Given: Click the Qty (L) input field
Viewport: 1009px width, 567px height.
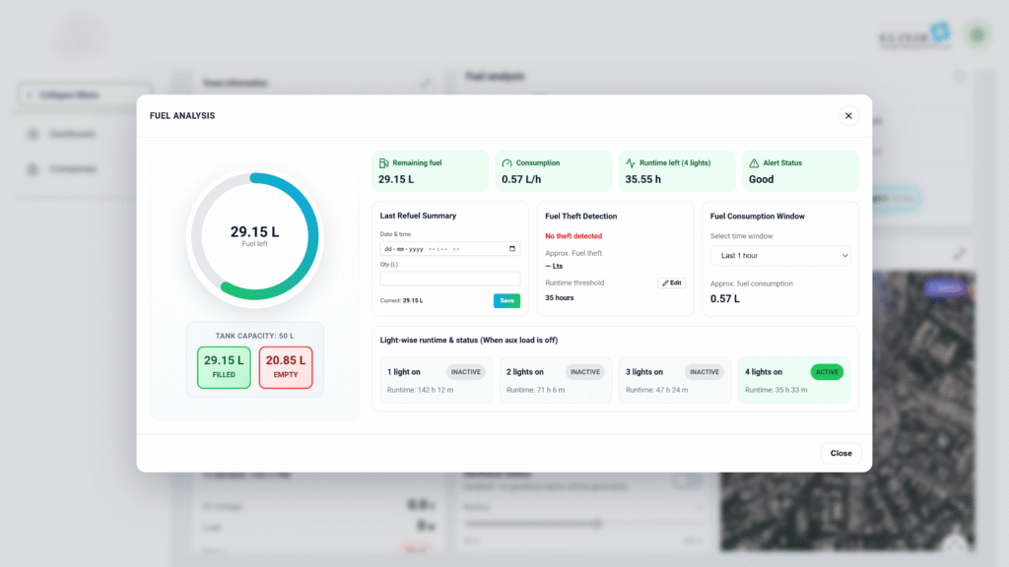Looking at the screenshot, I should coord(449,279).
